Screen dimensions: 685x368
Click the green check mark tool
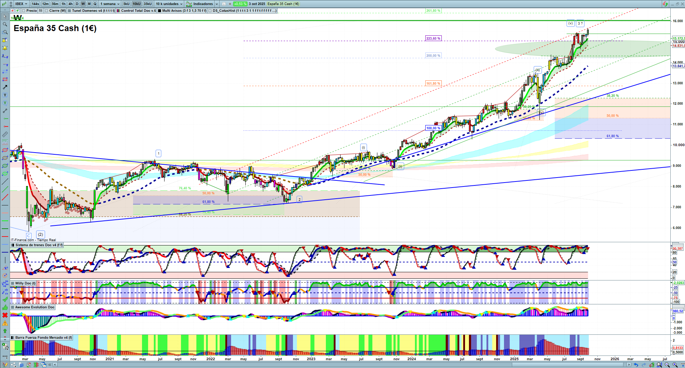5,299
